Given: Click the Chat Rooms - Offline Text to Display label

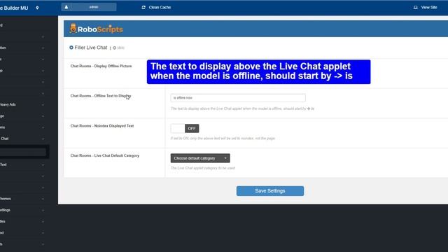Looking at the screenshot, I should [100, 96].
